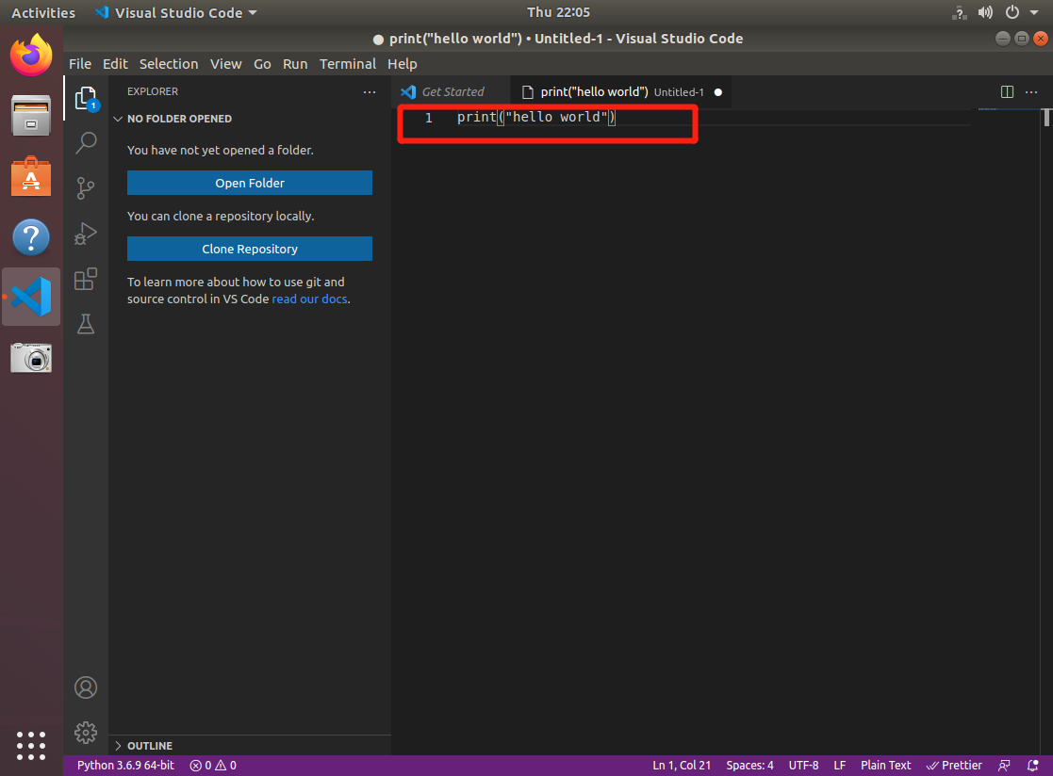
Task: Click the Open Folder button
Action: coord(250,183)
